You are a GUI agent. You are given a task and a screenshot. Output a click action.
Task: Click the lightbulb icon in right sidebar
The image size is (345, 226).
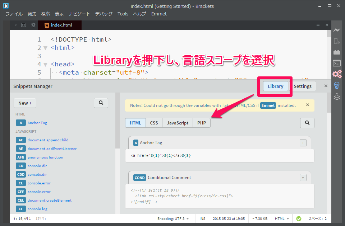click(x=337, y=85)
